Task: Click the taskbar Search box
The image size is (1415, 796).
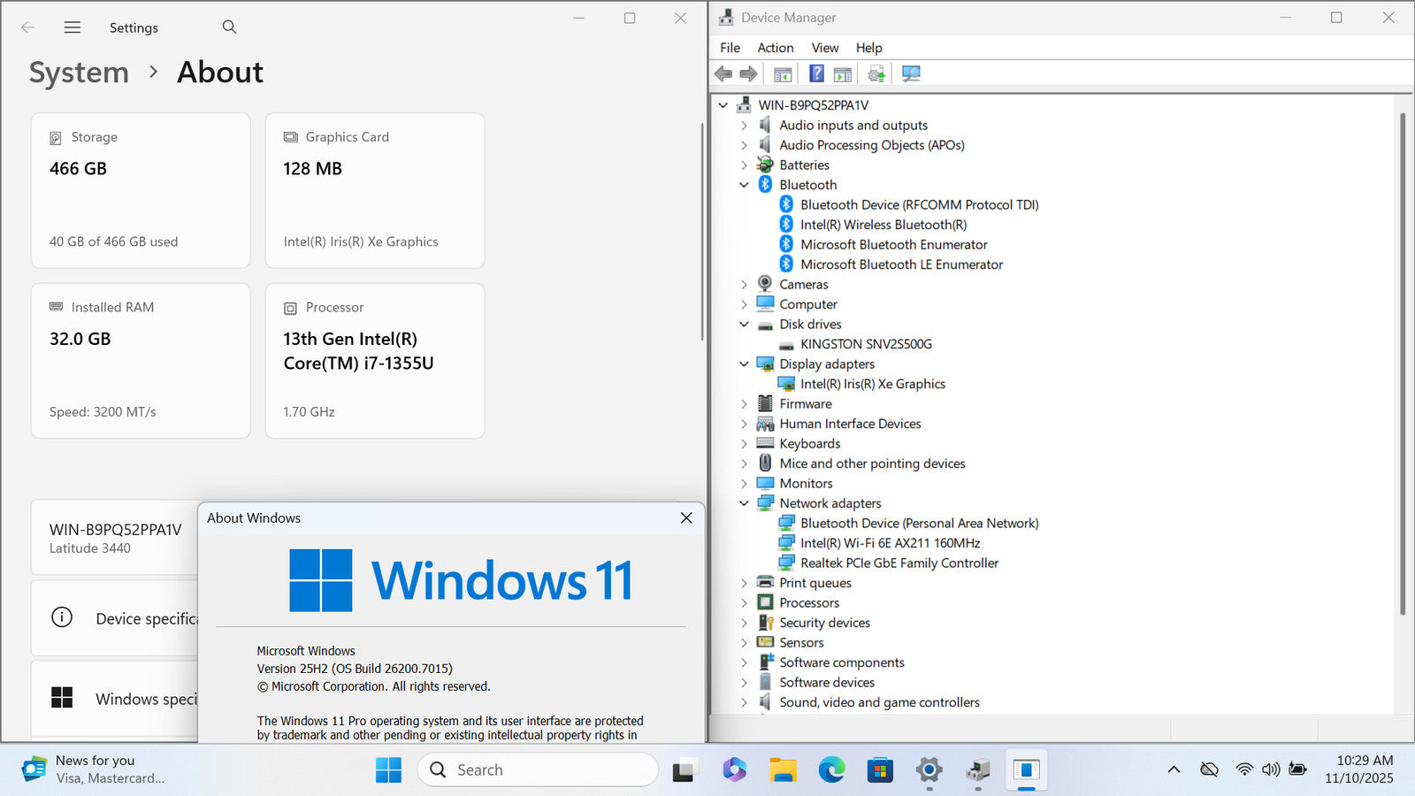Action: 538,770
